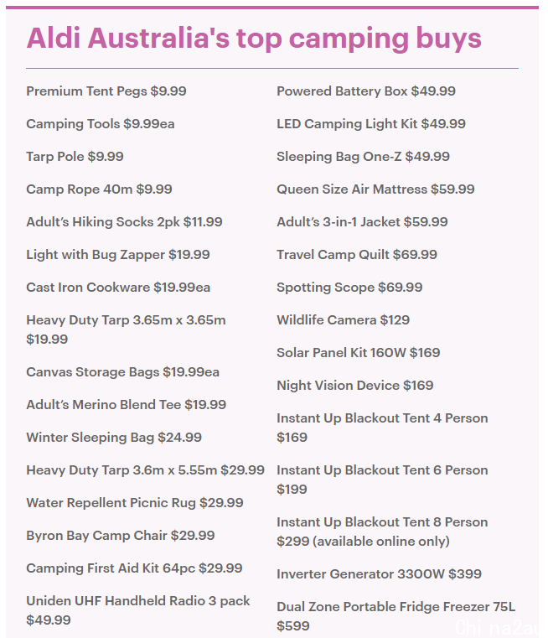Click Light with Bug Zapper $19.99
The height and width of the screenshot is (638, 548).
coord(118,255)
